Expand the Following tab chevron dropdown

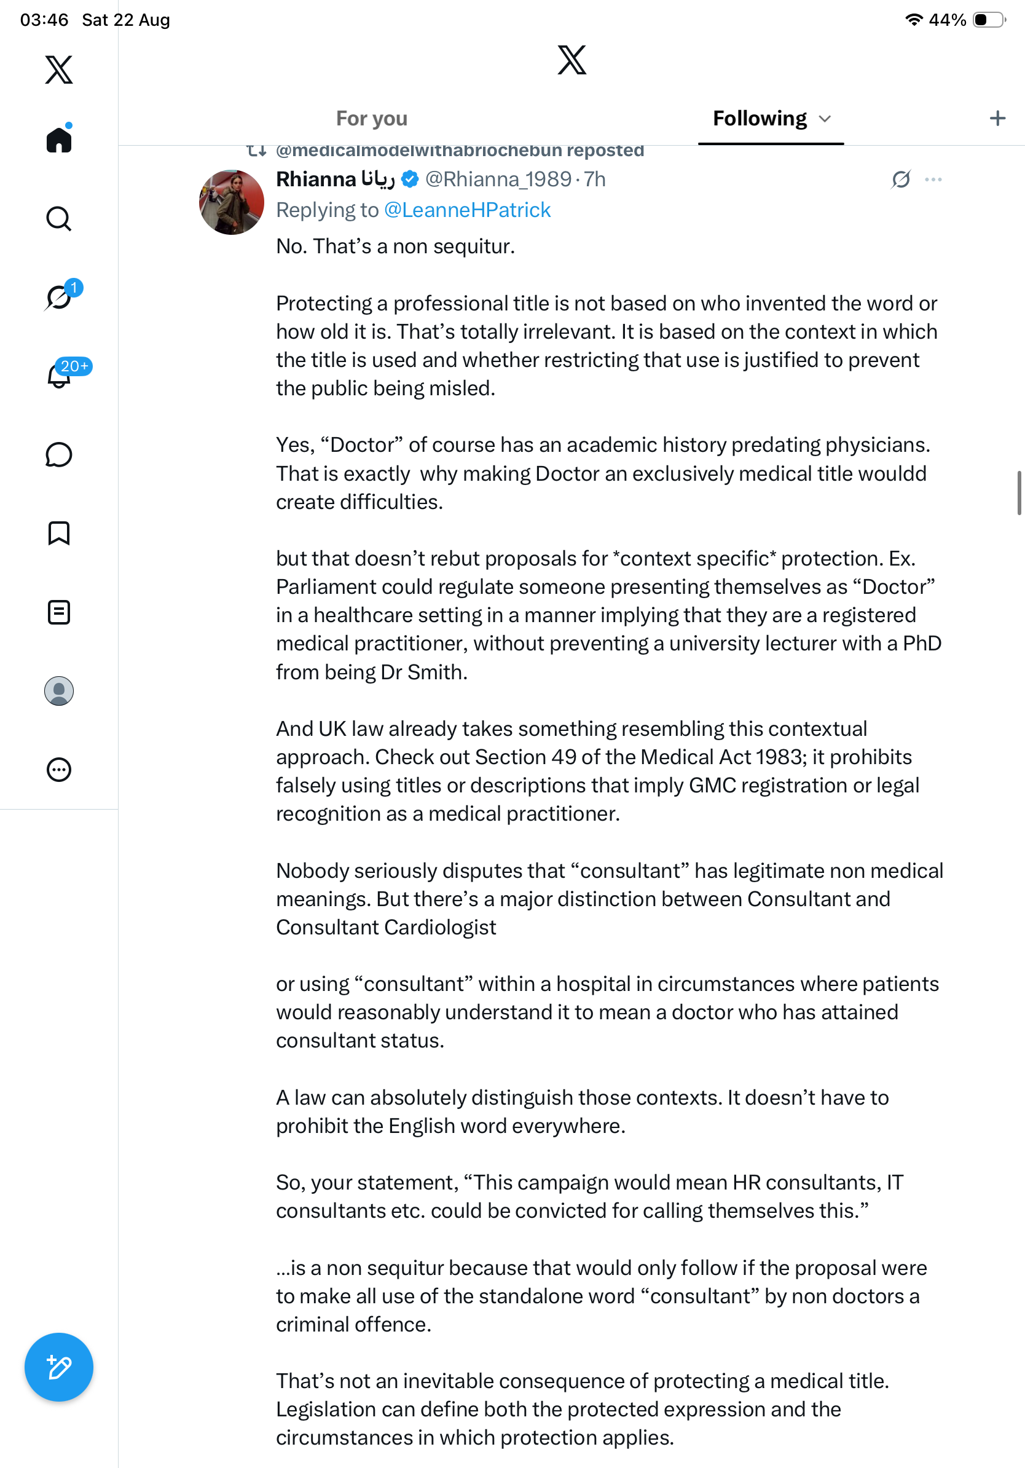pos(825,119)
